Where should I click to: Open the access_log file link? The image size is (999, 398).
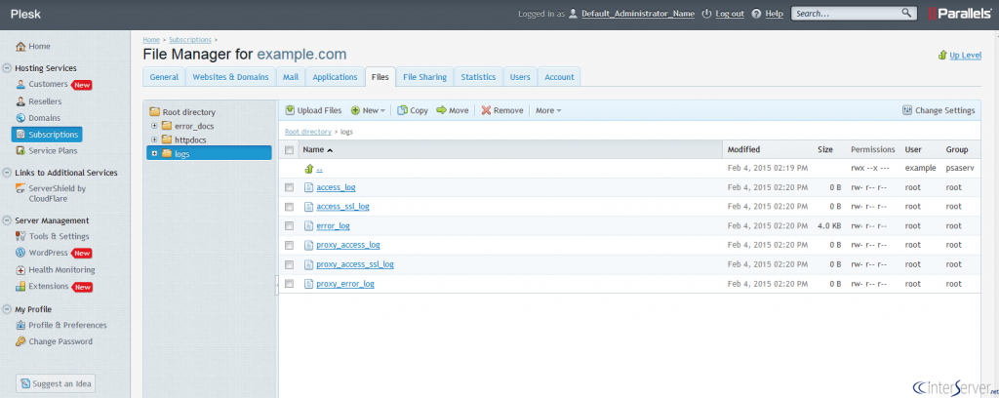click(336, 187)
